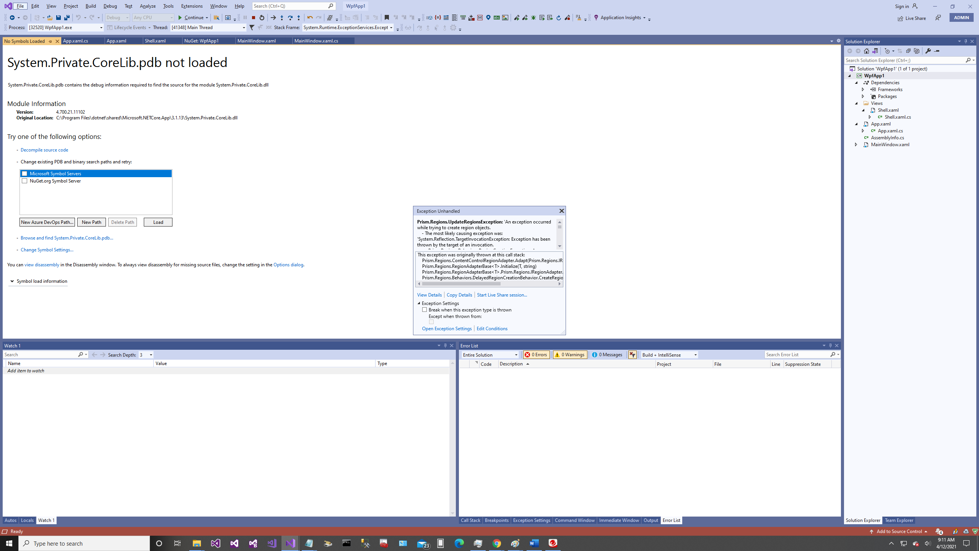This screenshot has width=979, height=551.
Task: Expand the MainWindow.xaml tree node
Action: (x=856, y=144)
